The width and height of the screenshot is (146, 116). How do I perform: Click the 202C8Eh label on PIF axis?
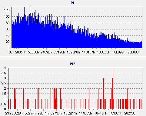click(131, 113)
